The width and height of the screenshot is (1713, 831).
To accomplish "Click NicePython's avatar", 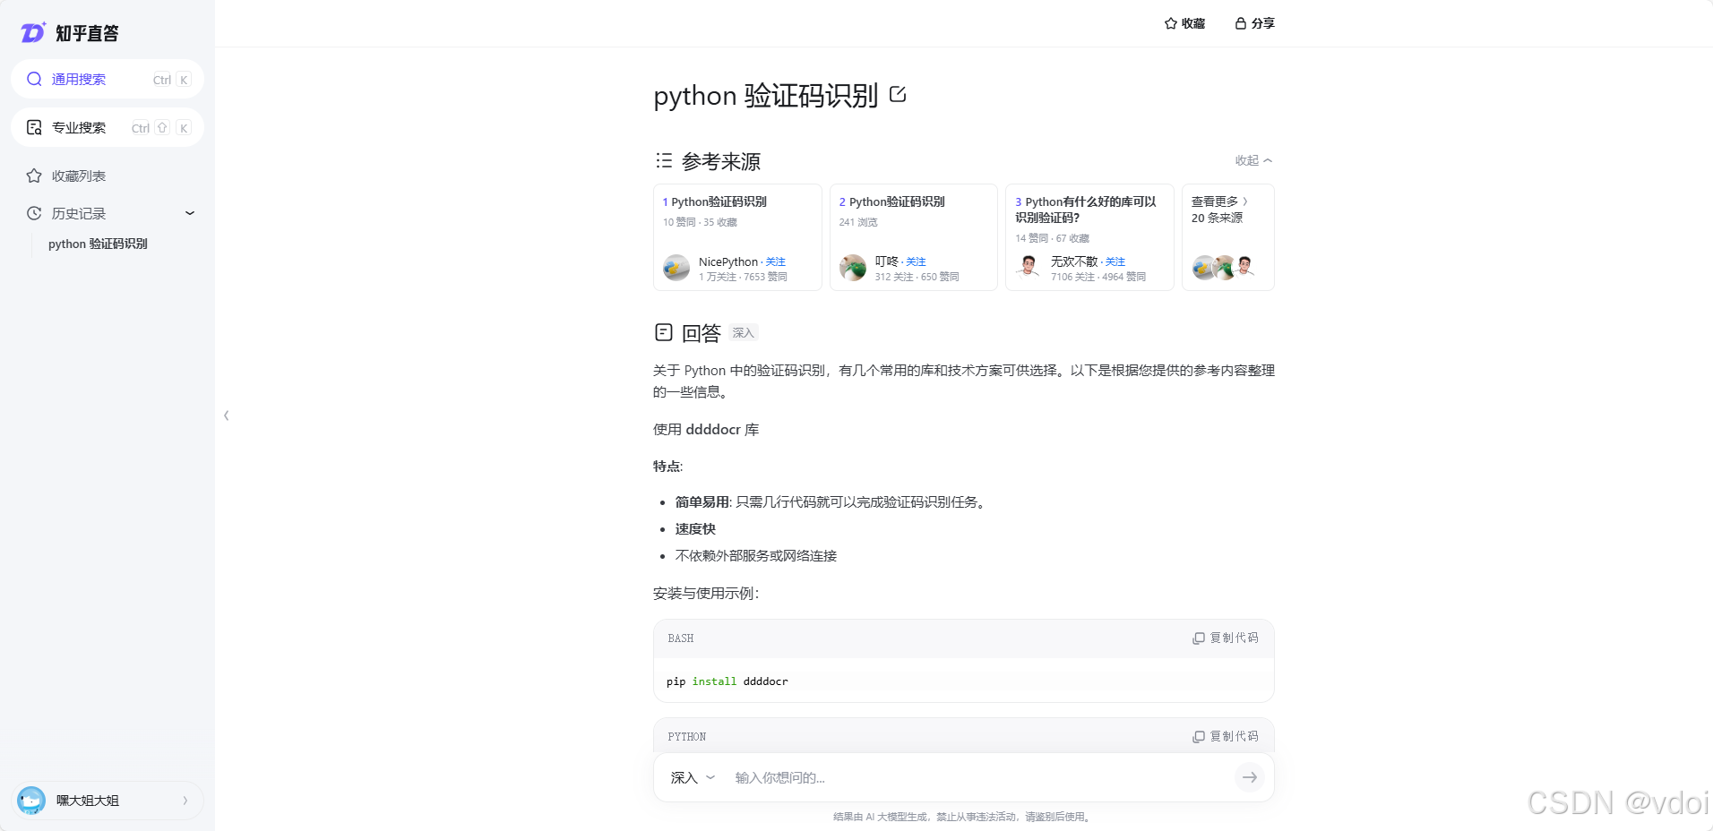I will point(676,268).
